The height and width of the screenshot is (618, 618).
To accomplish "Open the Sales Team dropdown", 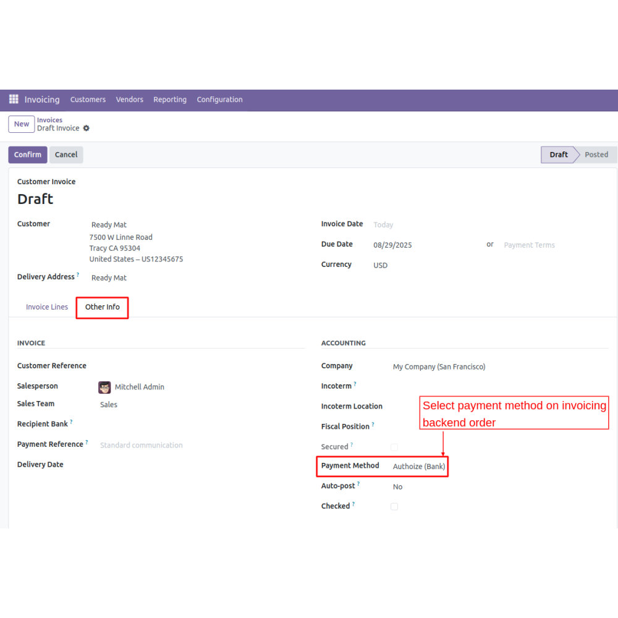I will 109,405.
